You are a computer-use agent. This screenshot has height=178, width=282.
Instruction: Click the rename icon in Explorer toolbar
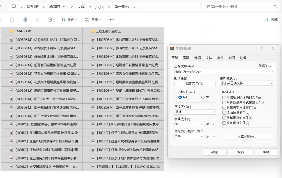click(x=25, y=20)
